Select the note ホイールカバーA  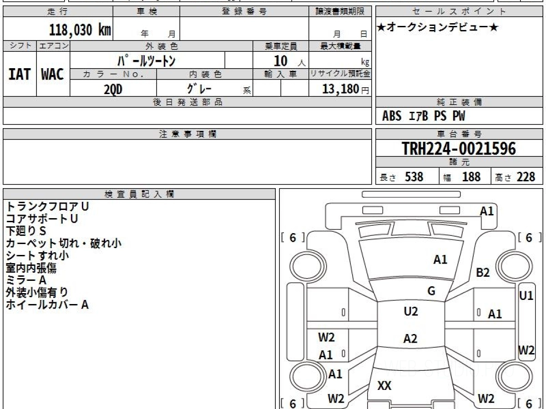(x=47, y=304)
